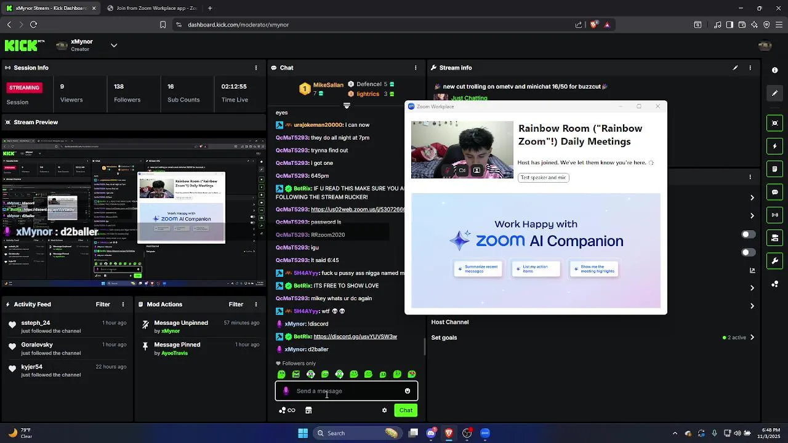Image resolution: width=788 pixels, height=443 pixels.
Task: Open Brave music playlist icon
Action: [718, 25]
